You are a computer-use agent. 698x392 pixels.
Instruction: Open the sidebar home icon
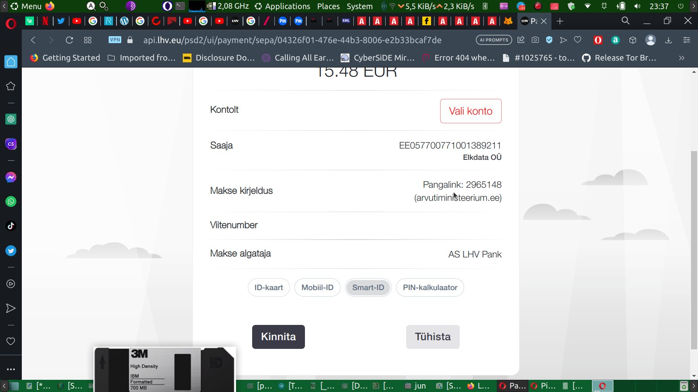pyautogui.click(x=11, y=62)
